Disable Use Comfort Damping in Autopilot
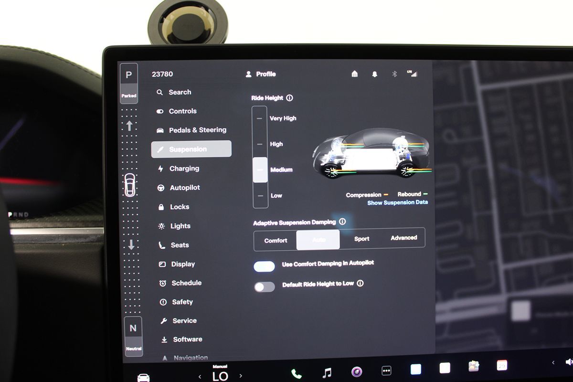This screenshot has height=382, width=573. (264, 266)
